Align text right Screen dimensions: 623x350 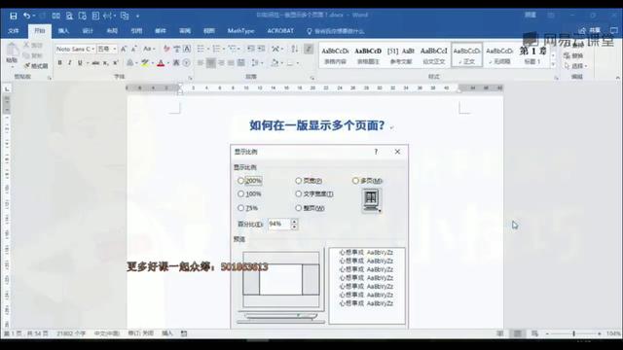point(221,63)
